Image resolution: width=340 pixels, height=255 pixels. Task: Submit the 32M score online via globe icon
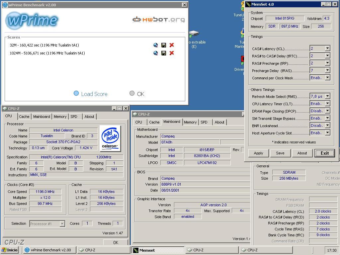[155, 45]
